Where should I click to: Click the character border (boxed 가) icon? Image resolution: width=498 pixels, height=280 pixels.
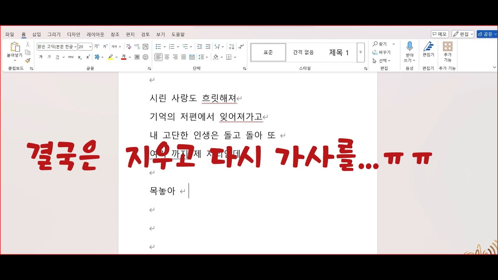(x=146, y=47)
